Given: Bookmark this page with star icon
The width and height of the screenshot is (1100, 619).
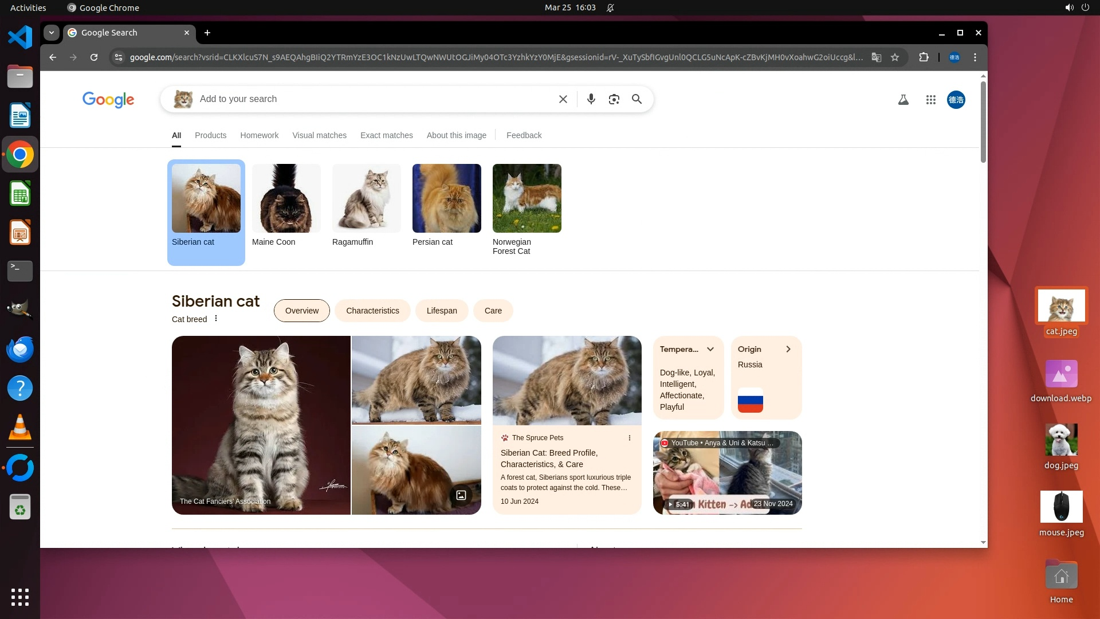Looking at the screenshot, I should 895,57.
